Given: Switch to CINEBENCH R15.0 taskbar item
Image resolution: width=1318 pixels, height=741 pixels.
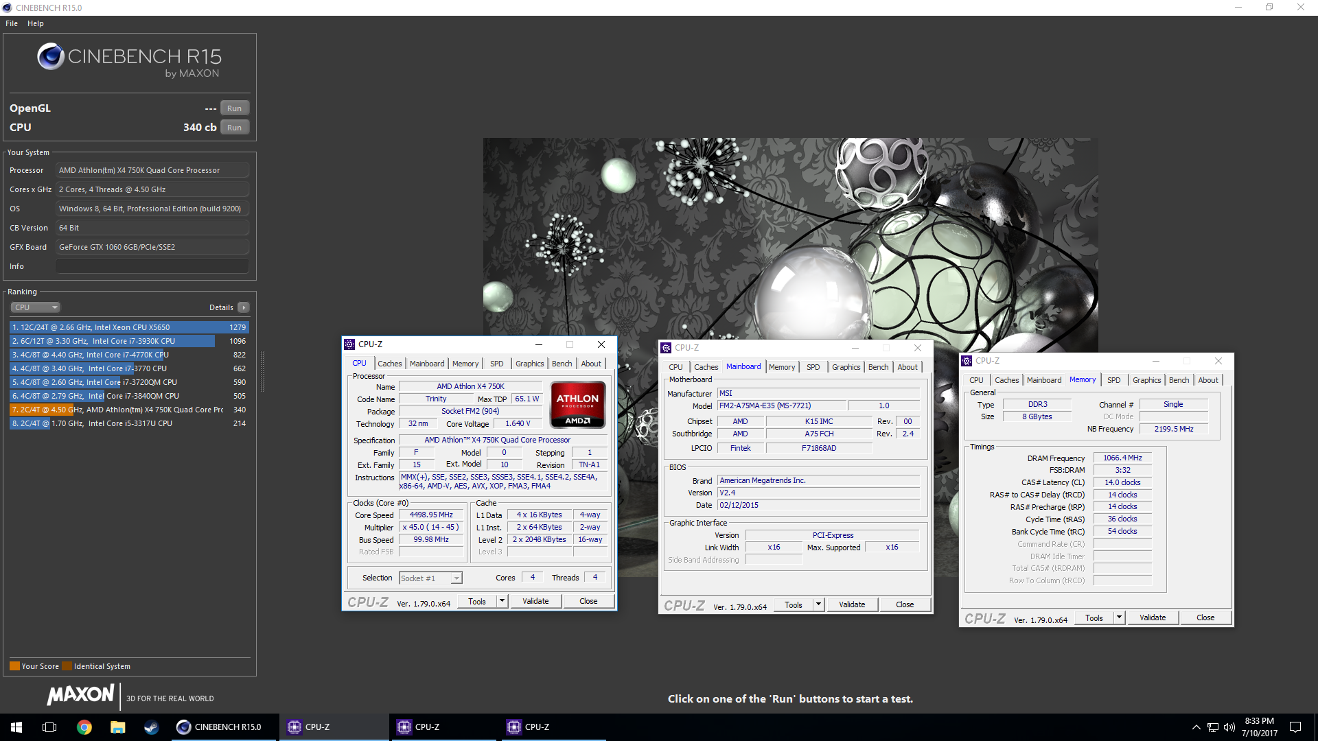Looking at the screenshot, I should coord(223,727).
